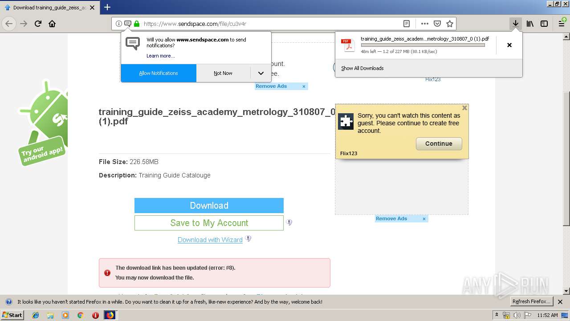Open the Firefox hamburger menu
The width and height of the screenshot is (570, 321).
562,24
